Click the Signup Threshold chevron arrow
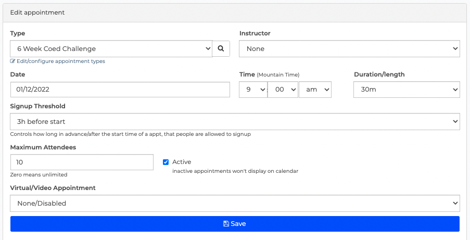470x240 pixels. coord(455,121)
